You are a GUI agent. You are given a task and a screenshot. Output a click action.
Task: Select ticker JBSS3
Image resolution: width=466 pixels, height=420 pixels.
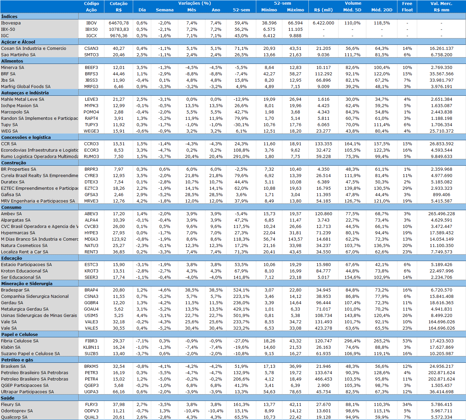(91, 80)
